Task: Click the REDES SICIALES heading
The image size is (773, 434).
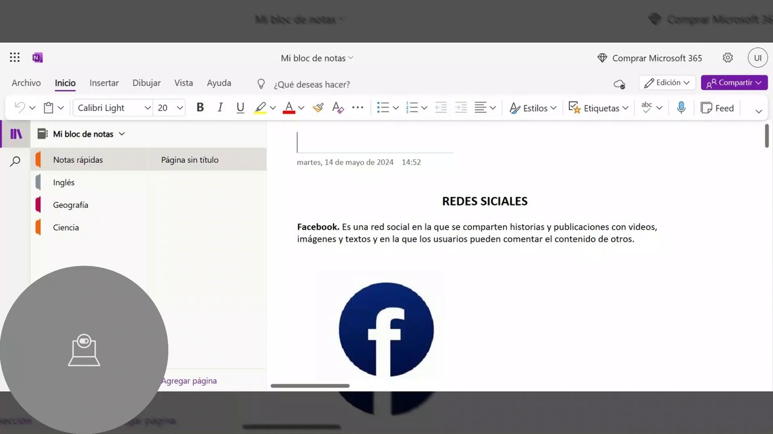Action: pyautogui.click(x=485, y=201)
